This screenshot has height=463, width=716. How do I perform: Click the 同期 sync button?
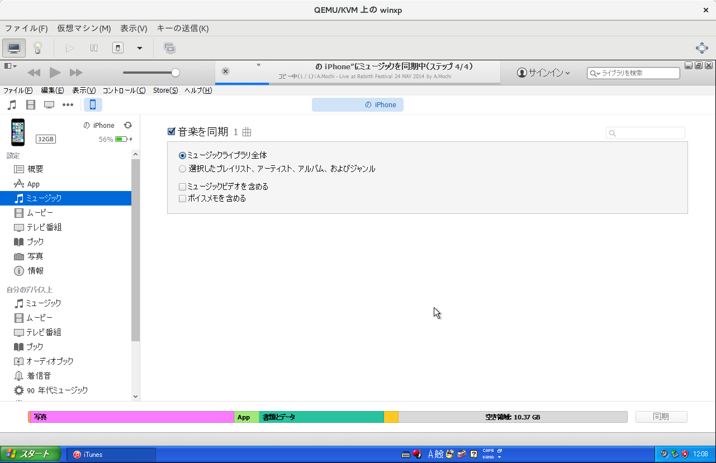tap(661, 417)
